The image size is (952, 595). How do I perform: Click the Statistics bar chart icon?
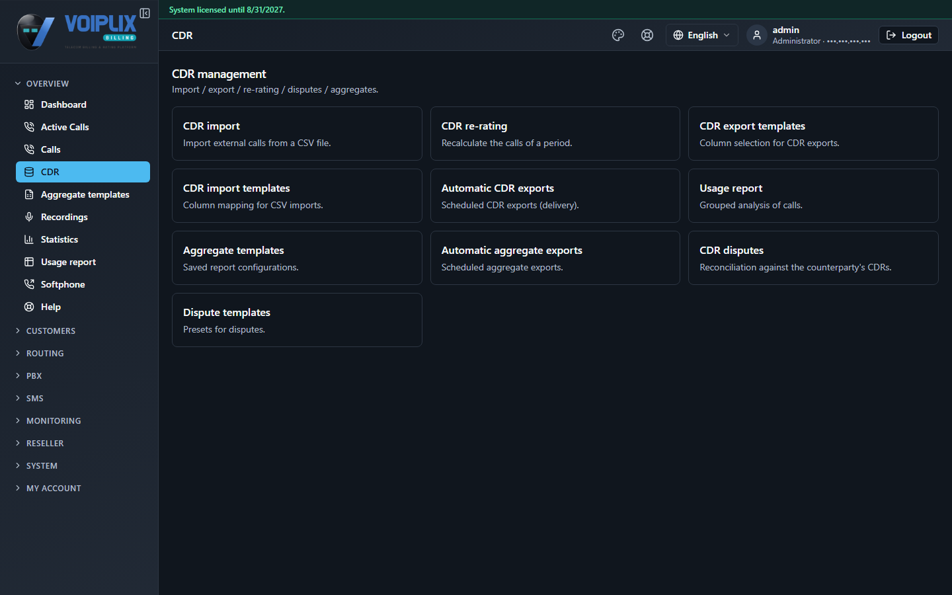(x=29, y=239)
